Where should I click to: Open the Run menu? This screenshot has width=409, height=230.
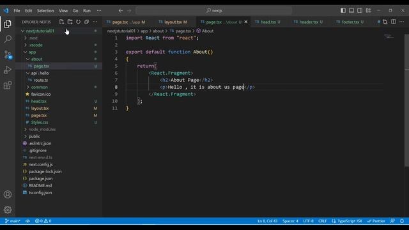click(x=87, y=11)
